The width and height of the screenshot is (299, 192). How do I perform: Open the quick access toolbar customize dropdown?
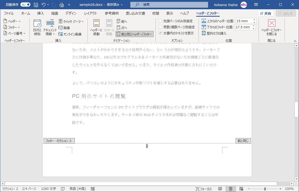coord(69,5)
